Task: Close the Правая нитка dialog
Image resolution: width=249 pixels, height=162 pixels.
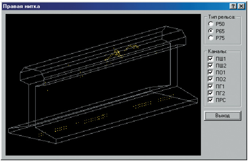Action: [241, 6]
